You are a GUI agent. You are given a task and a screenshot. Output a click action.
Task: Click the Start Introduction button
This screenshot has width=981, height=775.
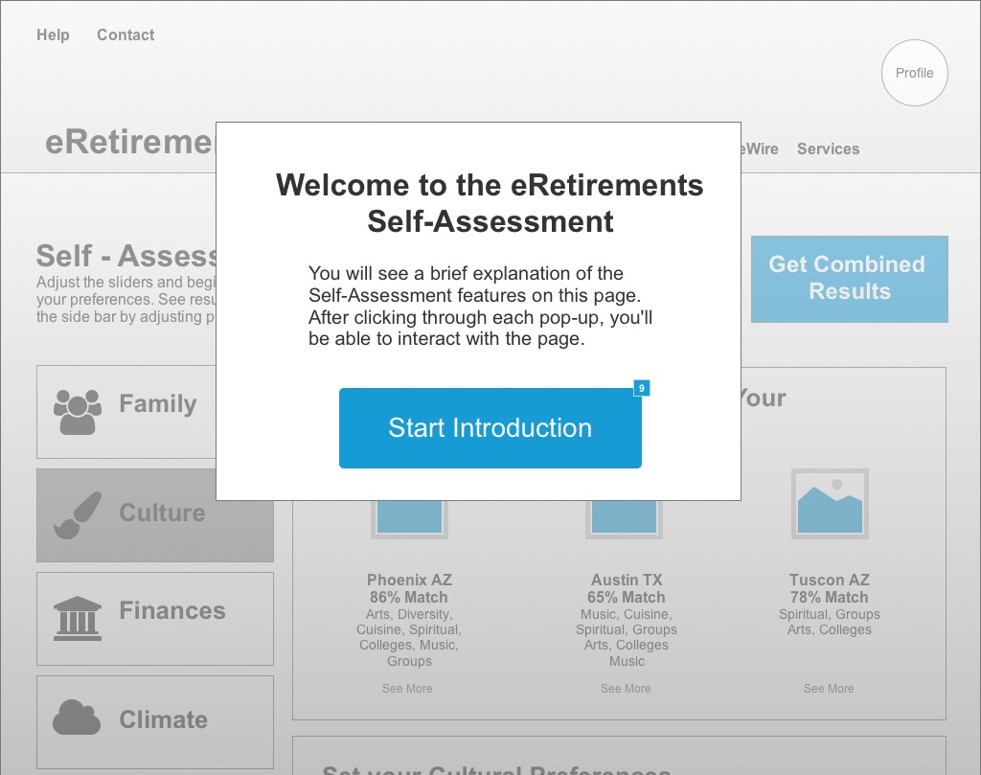[x=490, y=428]
